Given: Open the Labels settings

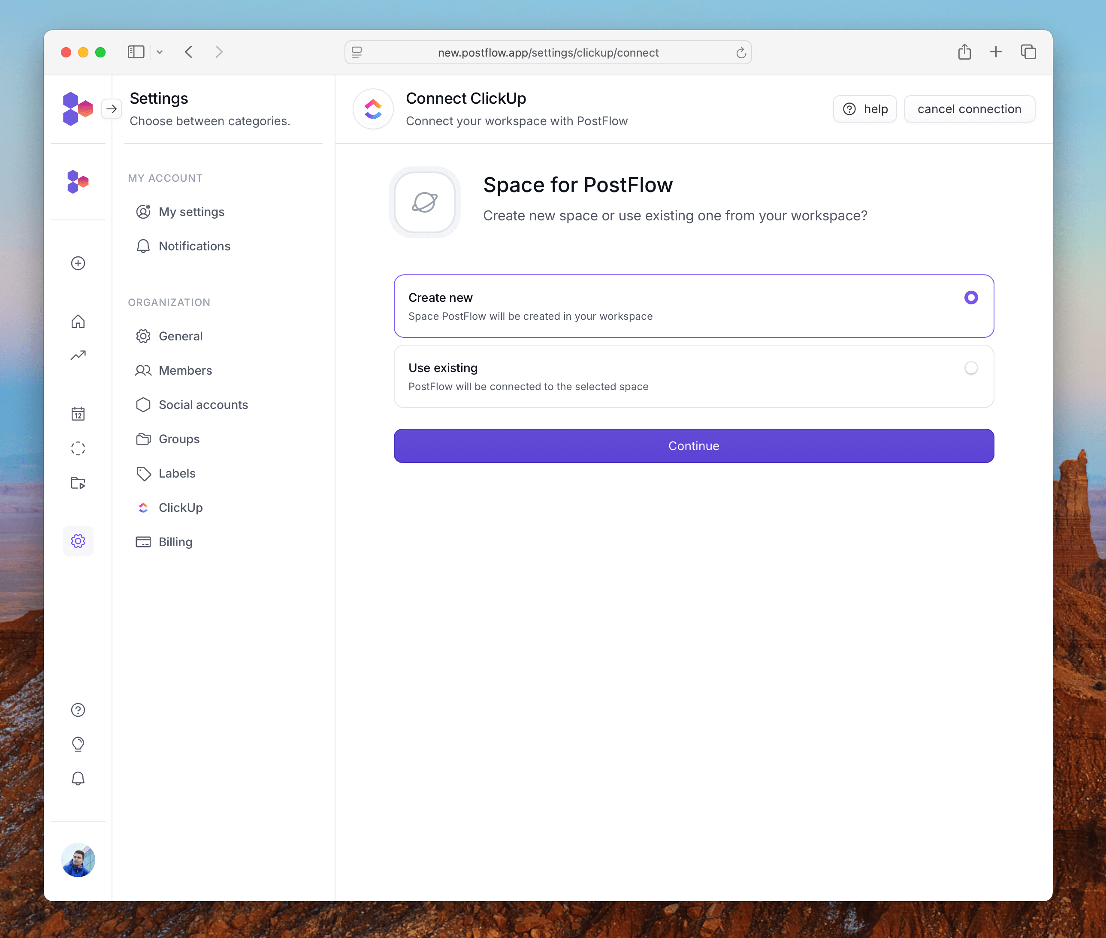Looking at the screenshot, I should 166,473.
